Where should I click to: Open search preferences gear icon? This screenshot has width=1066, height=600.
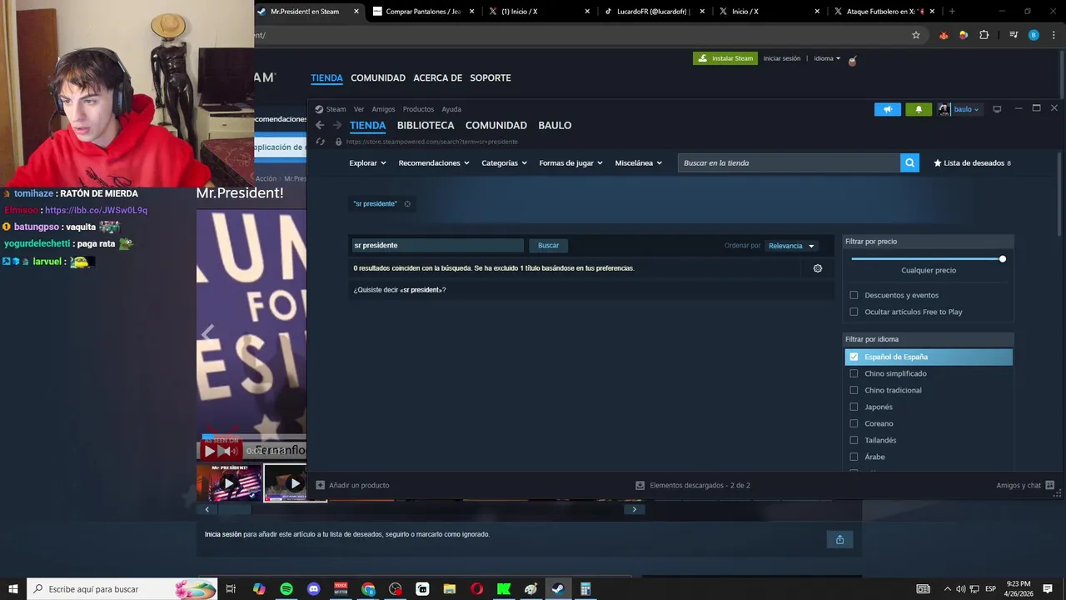click(818, 268)
